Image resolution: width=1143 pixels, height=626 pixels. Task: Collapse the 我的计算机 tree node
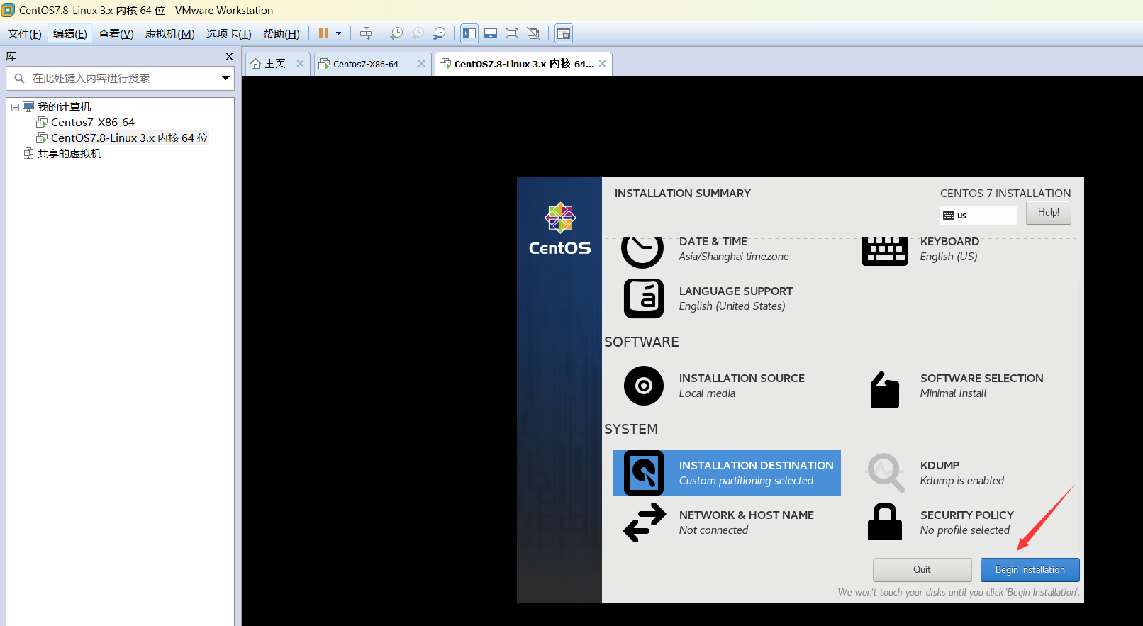pyautogui.click(x=15, y=107)
